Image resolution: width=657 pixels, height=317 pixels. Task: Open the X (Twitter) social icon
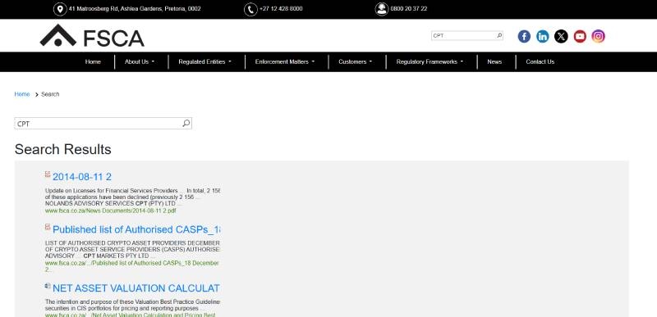coord(561,36)
